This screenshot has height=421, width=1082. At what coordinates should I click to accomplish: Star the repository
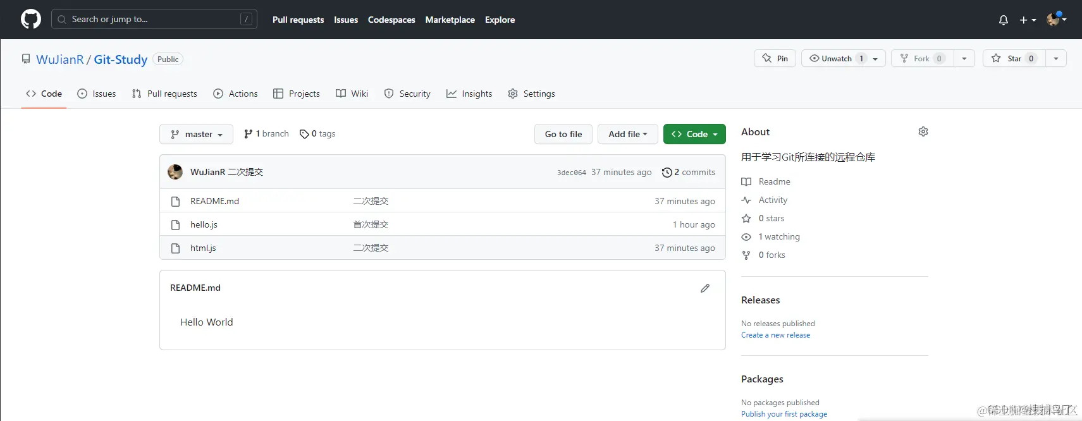(1014, 58)
